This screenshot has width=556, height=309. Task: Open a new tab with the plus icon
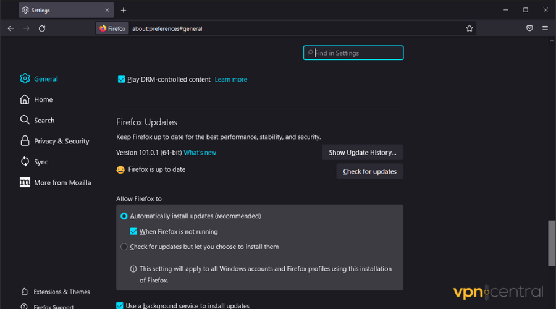pyautogui.click(x=124, y=10)
